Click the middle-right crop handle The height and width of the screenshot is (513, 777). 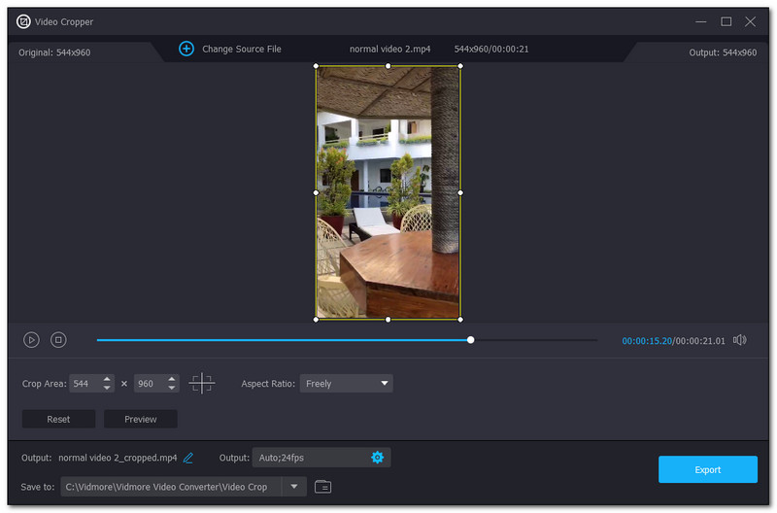click(460, 192)
